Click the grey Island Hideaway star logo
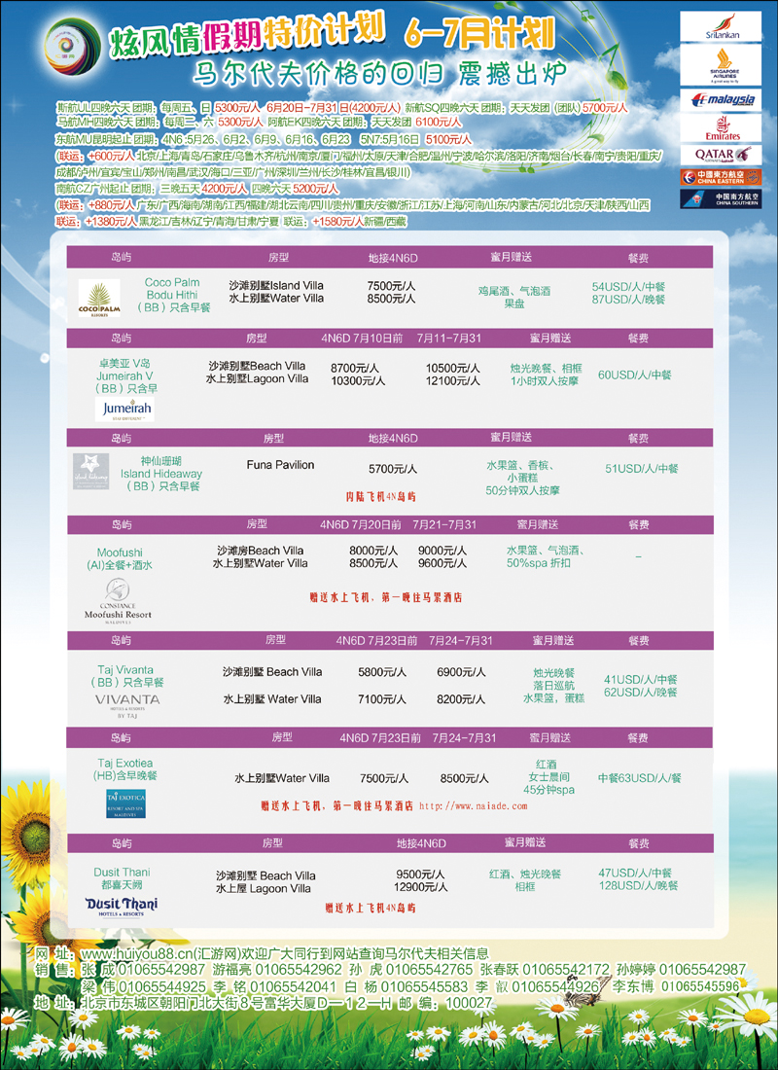This screenshot has height=1070, width=778. pos(90,471)
